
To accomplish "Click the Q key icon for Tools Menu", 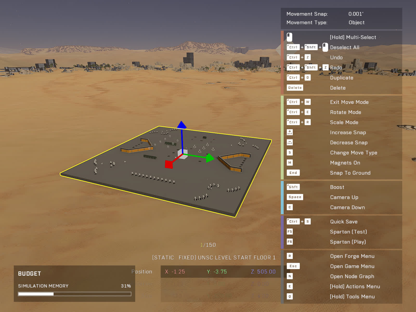I will [x=290, y=296].
